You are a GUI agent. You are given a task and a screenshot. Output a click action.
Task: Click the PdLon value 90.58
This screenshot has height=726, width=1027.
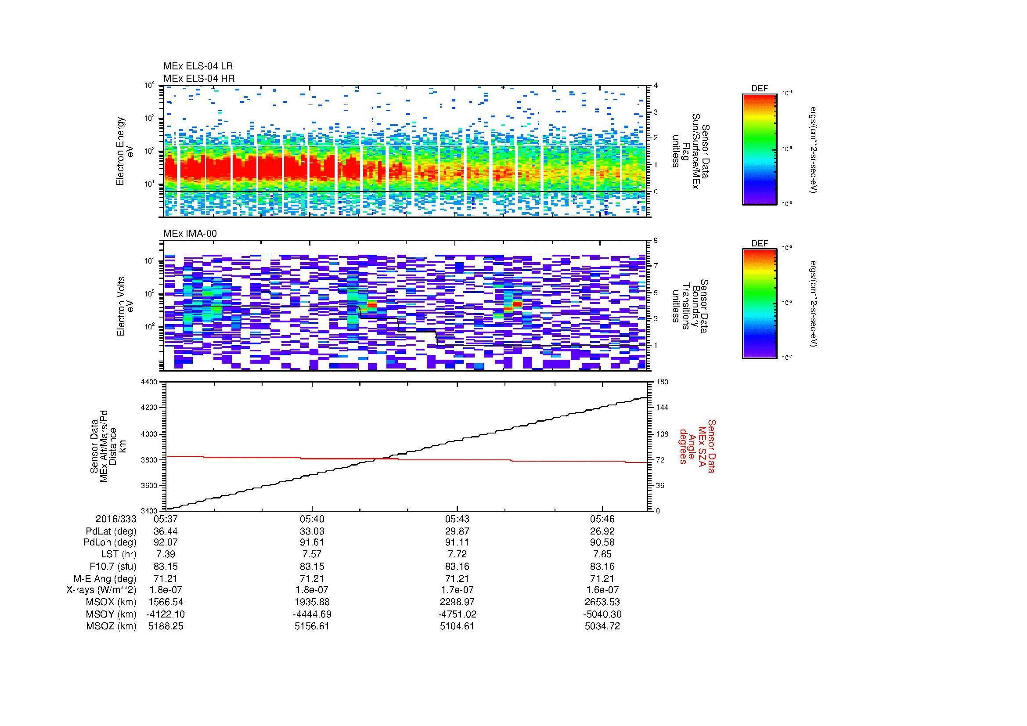tap(602, 542)
